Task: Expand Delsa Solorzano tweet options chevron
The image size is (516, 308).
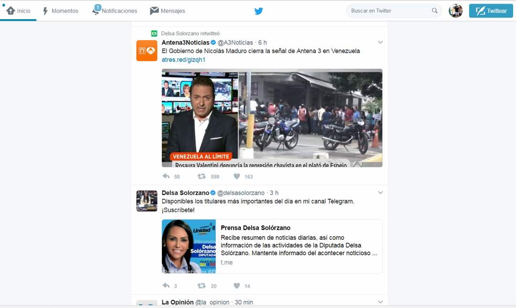Action: pos(380,192)
